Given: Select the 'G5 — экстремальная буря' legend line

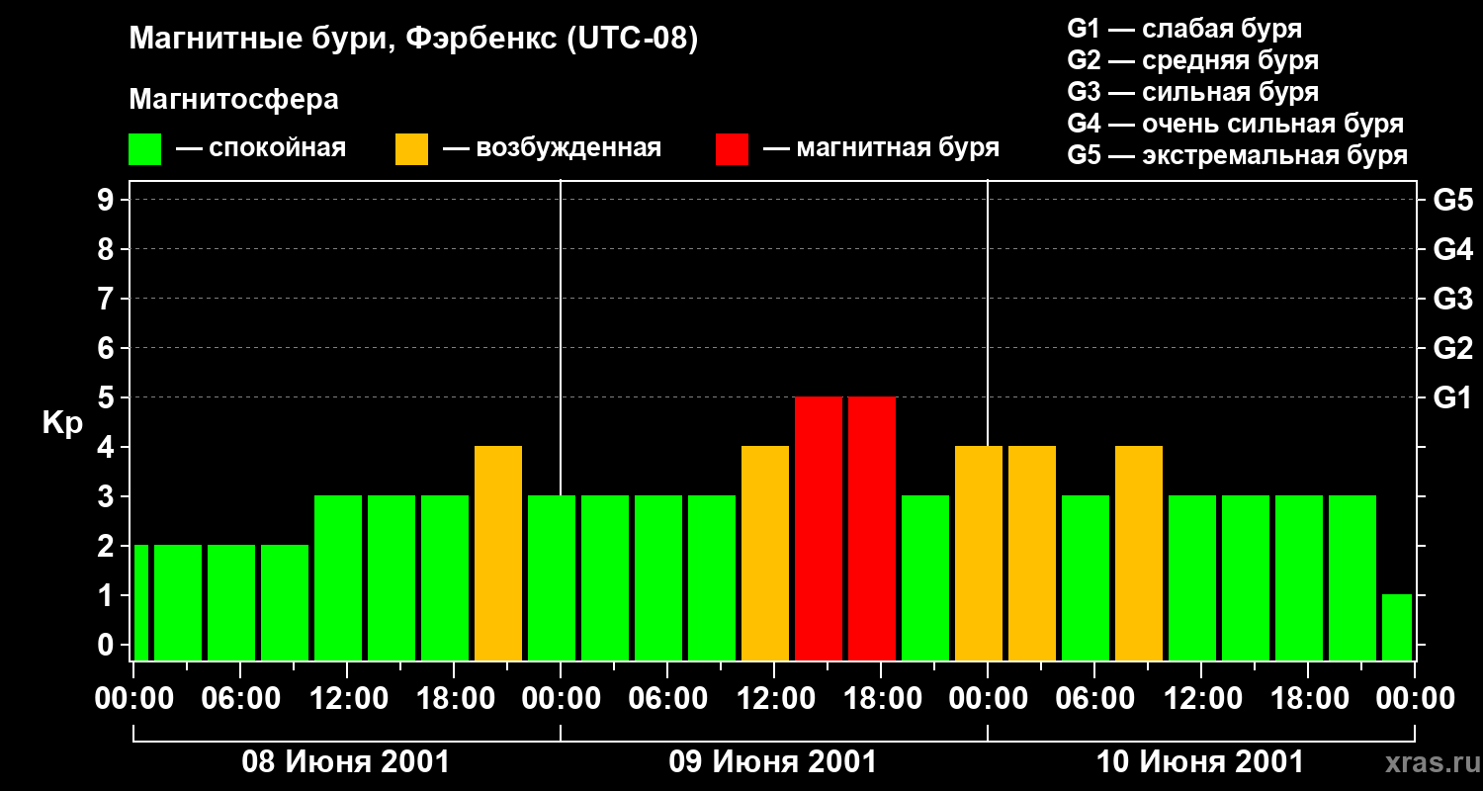Looking at the screenshot, I should (1237, 155).
